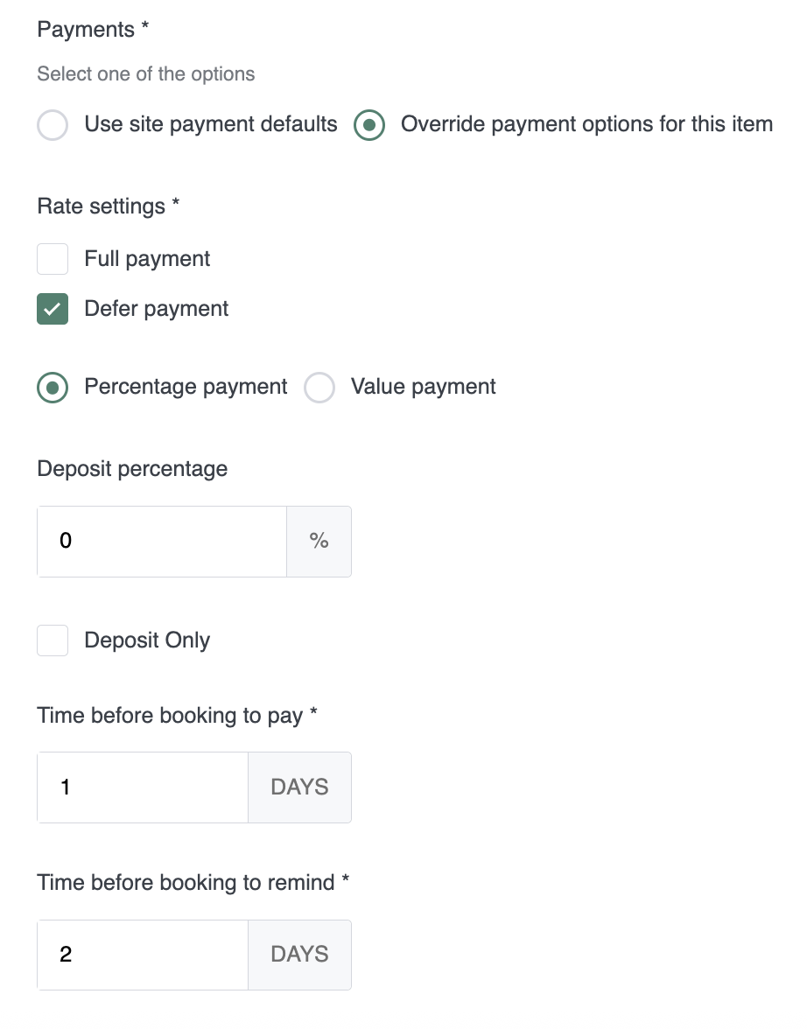Click the Full payment label text
This screenshot has width=807, height=1029.
[147, 259]
